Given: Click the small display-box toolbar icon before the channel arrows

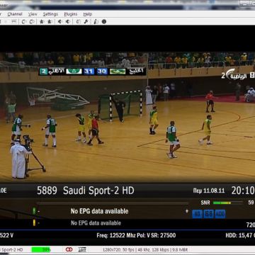Looking at the screenshot, I should click(14, 21).
